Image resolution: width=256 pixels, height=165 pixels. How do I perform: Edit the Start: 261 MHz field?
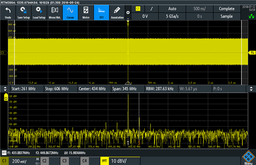point(27,89)
